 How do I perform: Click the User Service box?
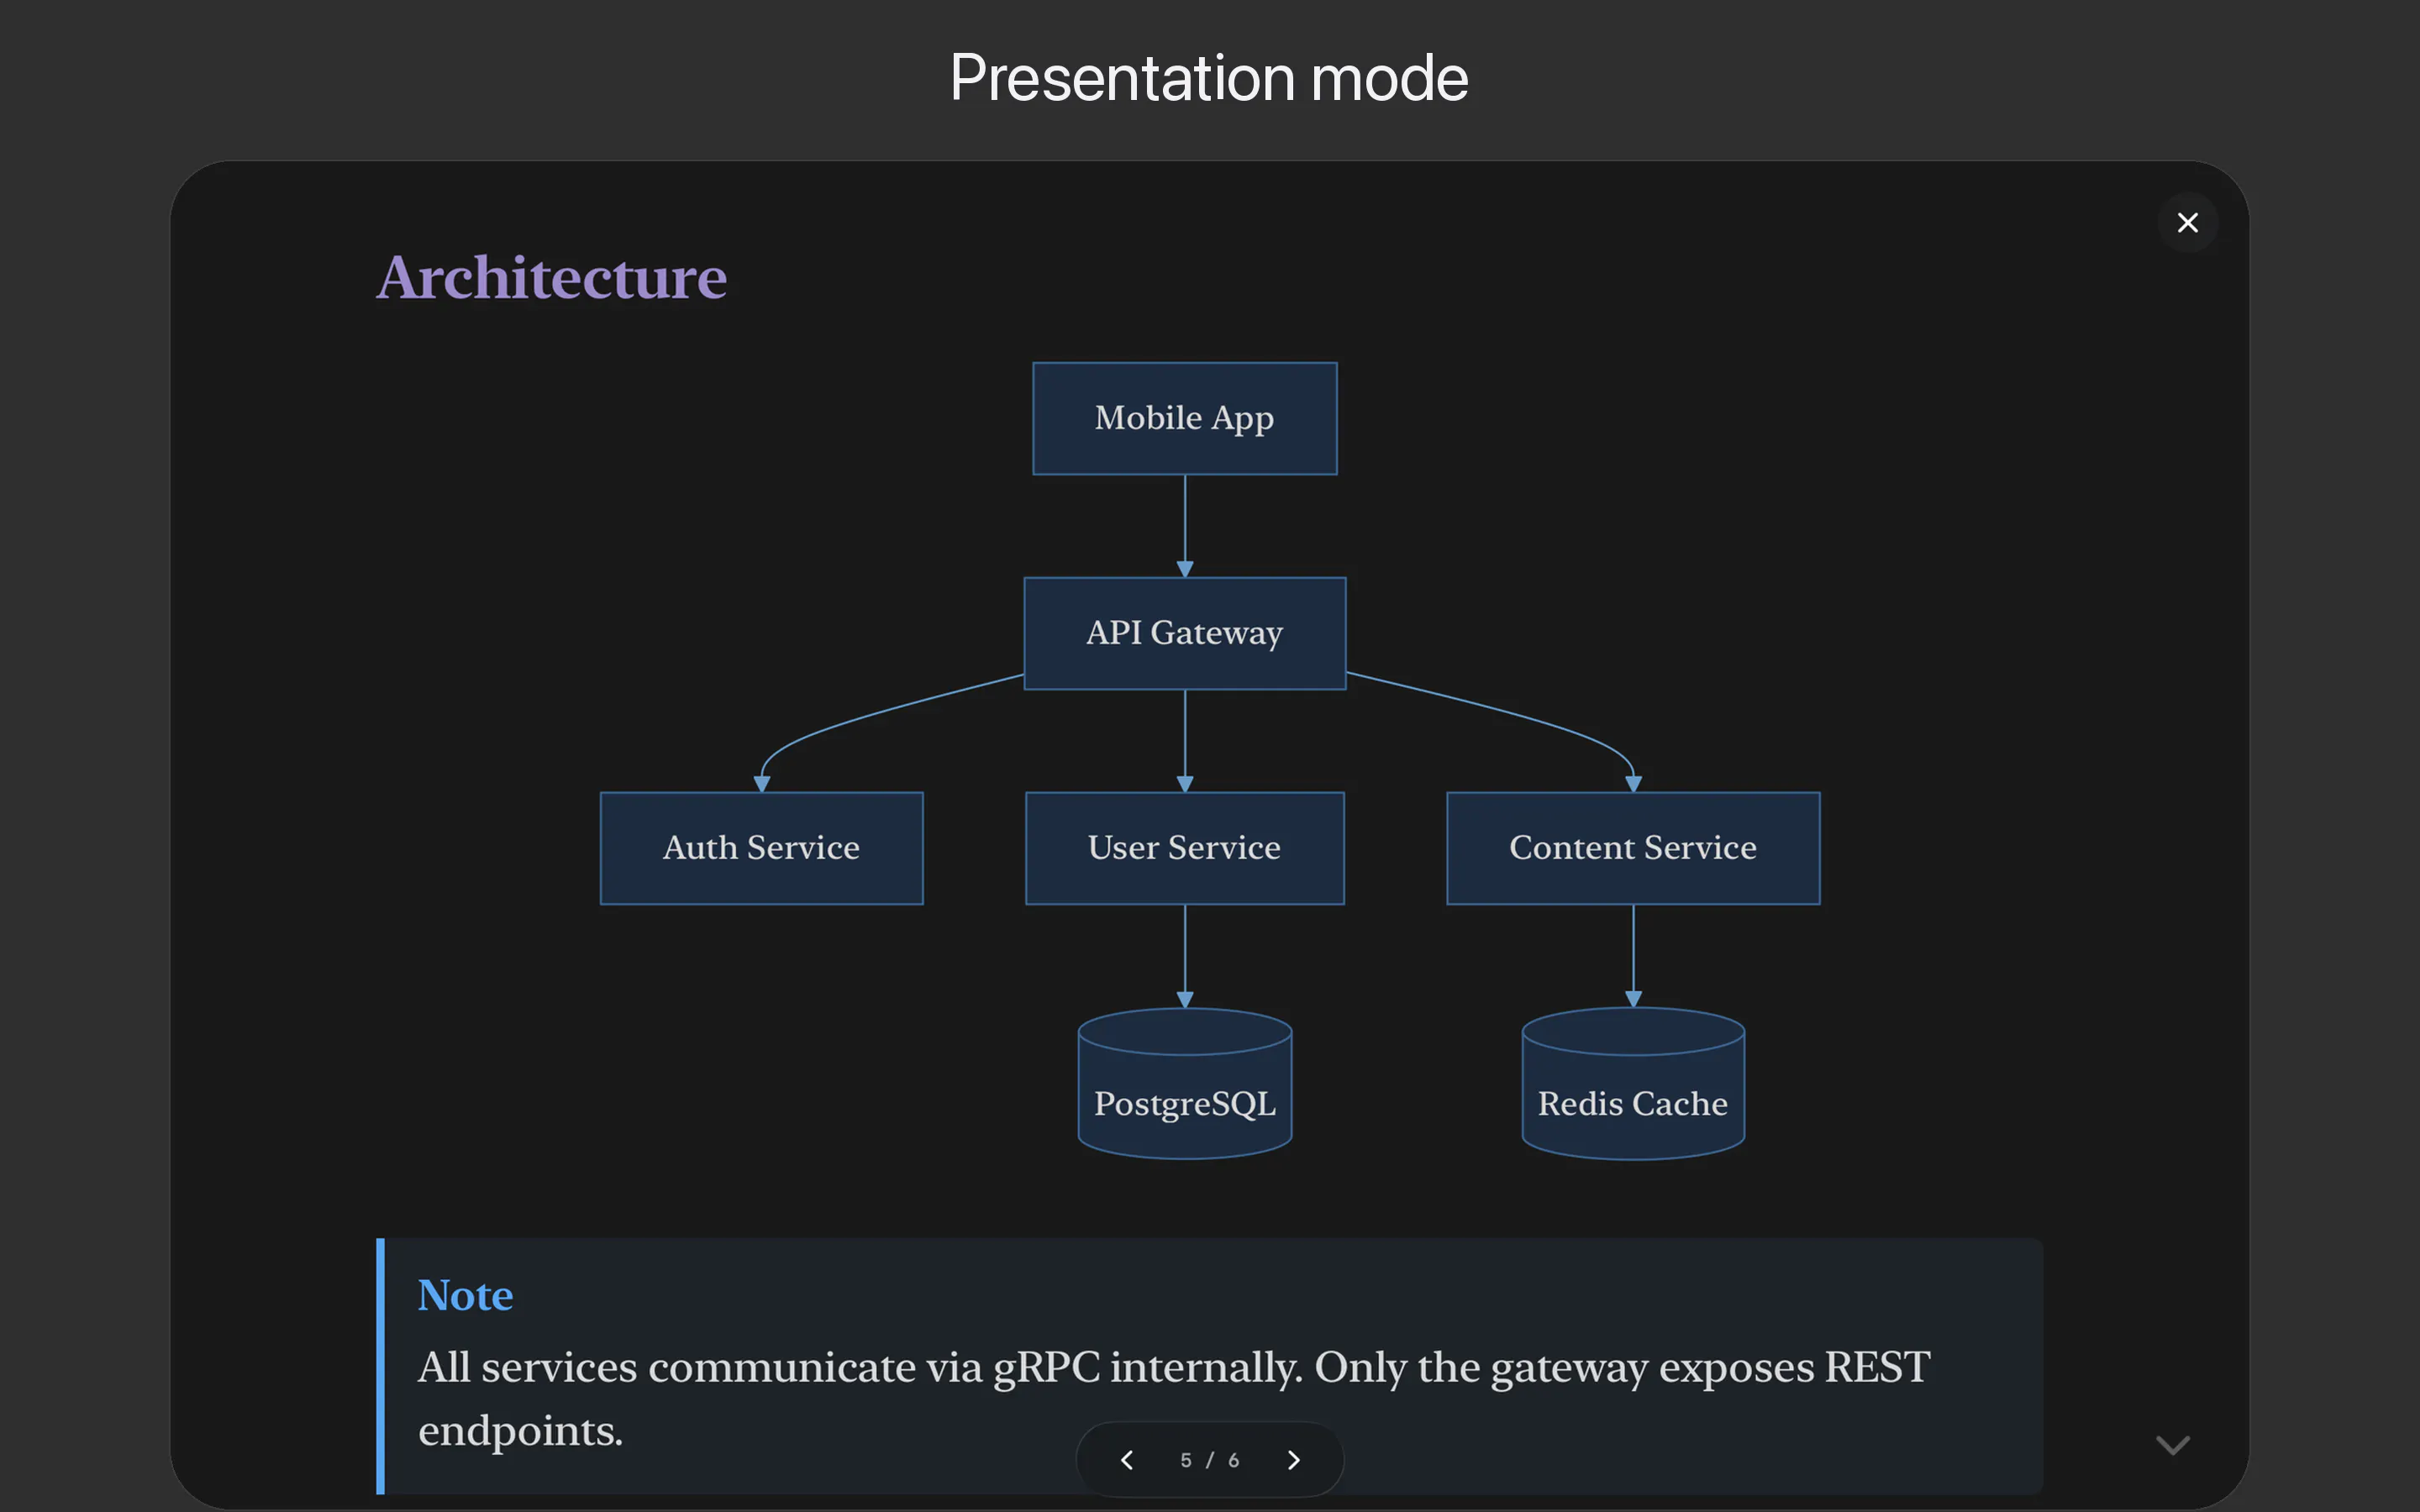click(x=1185, y=848)
